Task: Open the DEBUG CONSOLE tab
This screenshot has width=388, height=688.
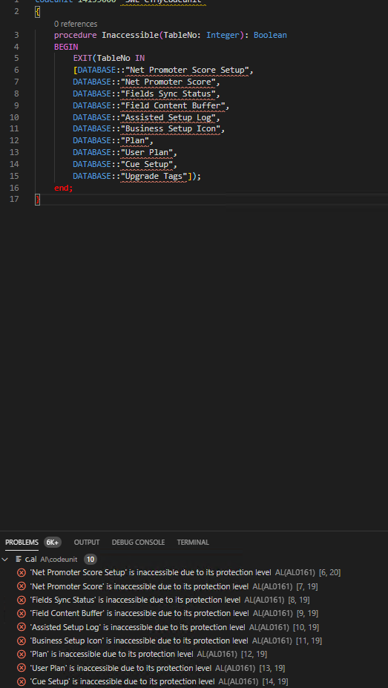Action: pos(138,543)
